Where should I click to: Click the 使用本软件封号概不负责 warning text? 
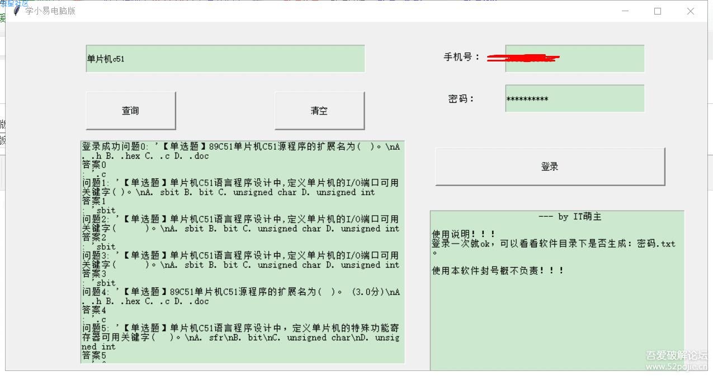(498, 270)
